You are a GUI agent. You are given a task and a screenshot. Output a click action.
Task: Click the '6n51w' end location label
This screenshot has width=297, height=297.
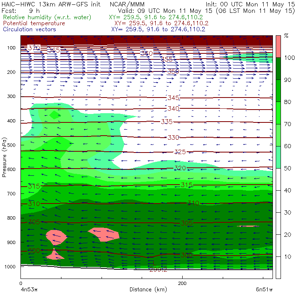(264, 289)
